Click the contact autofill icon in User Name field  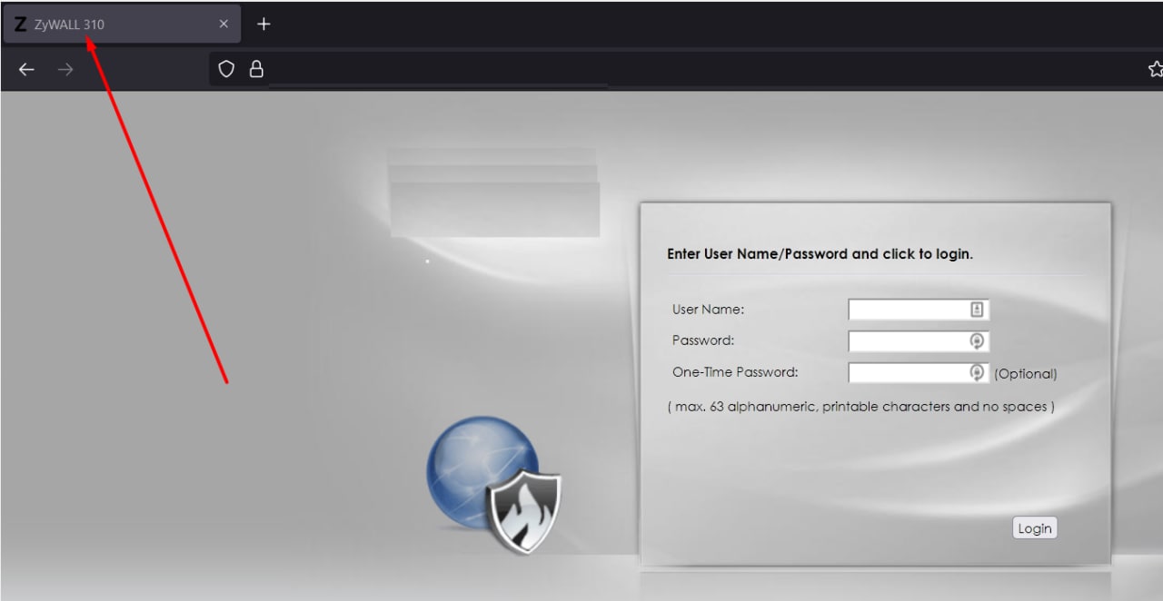(x=977, y=310)
